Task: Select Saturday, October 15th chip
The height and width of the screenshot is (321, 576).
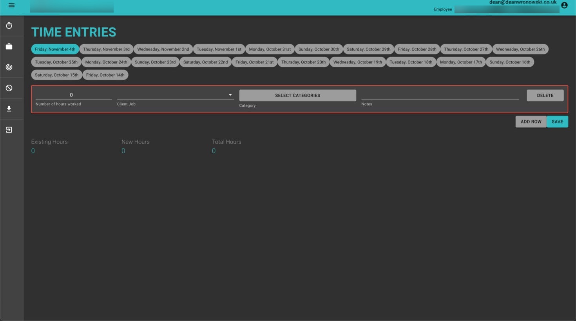Action: click(57, 75)
